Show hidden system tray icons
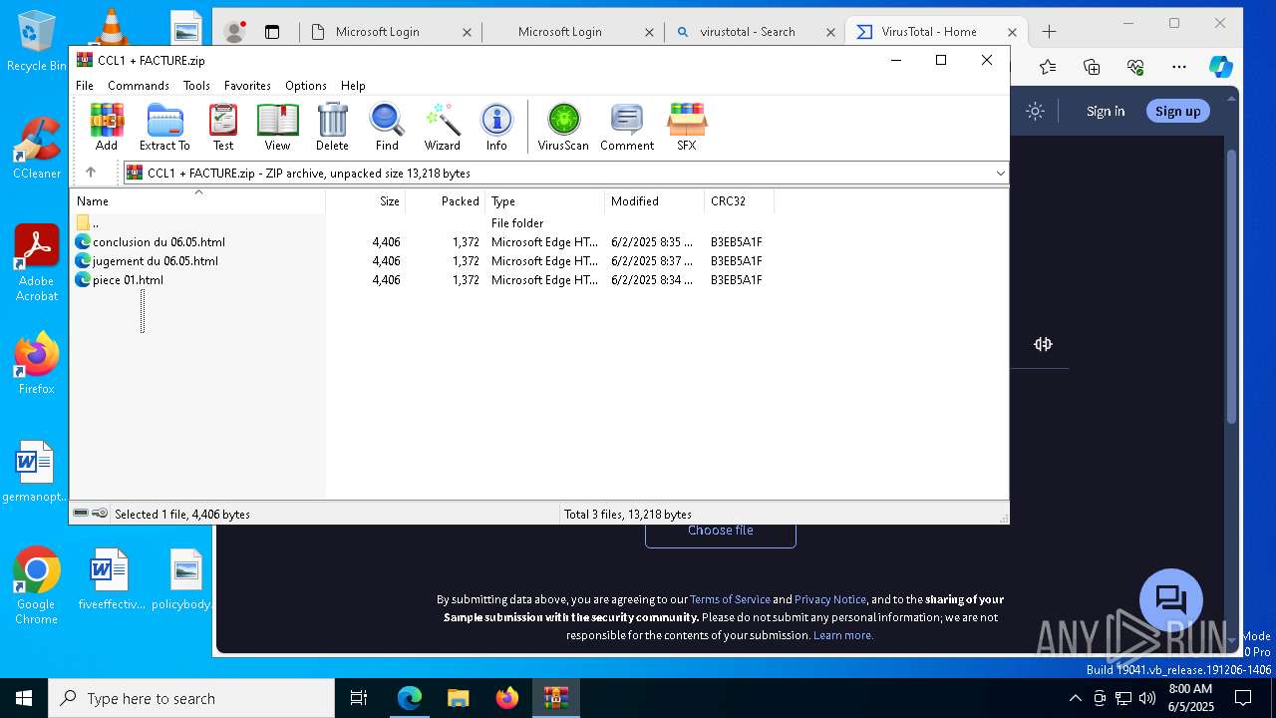 [1075, 698]
